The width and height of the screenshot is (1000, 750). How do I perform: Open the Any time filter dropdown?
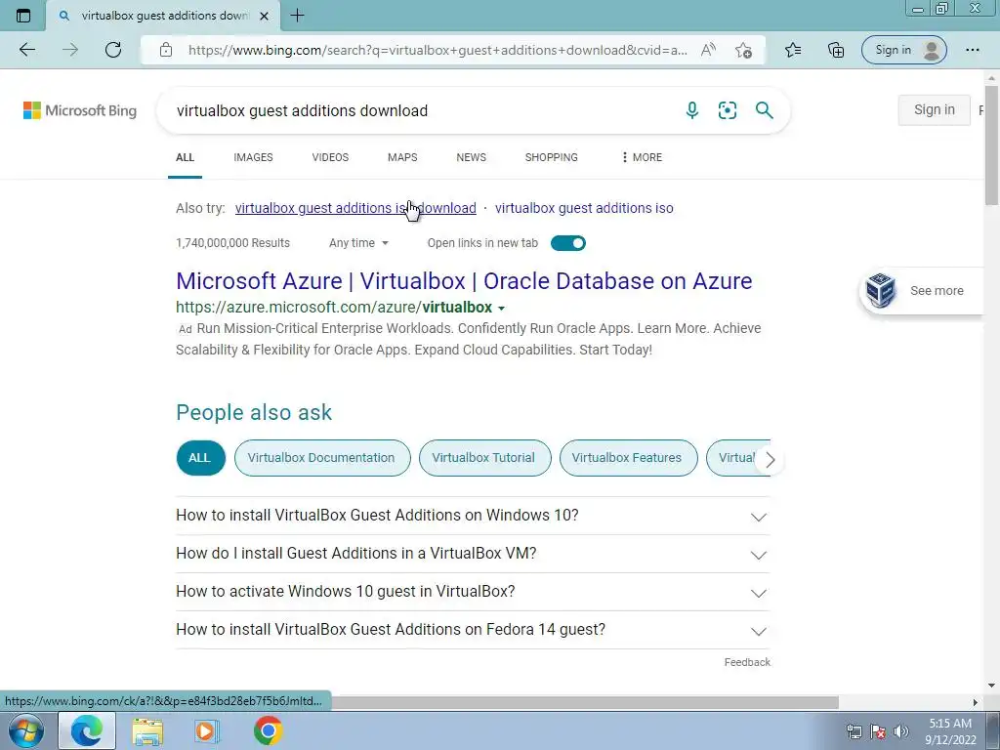(x=358, y=243)
